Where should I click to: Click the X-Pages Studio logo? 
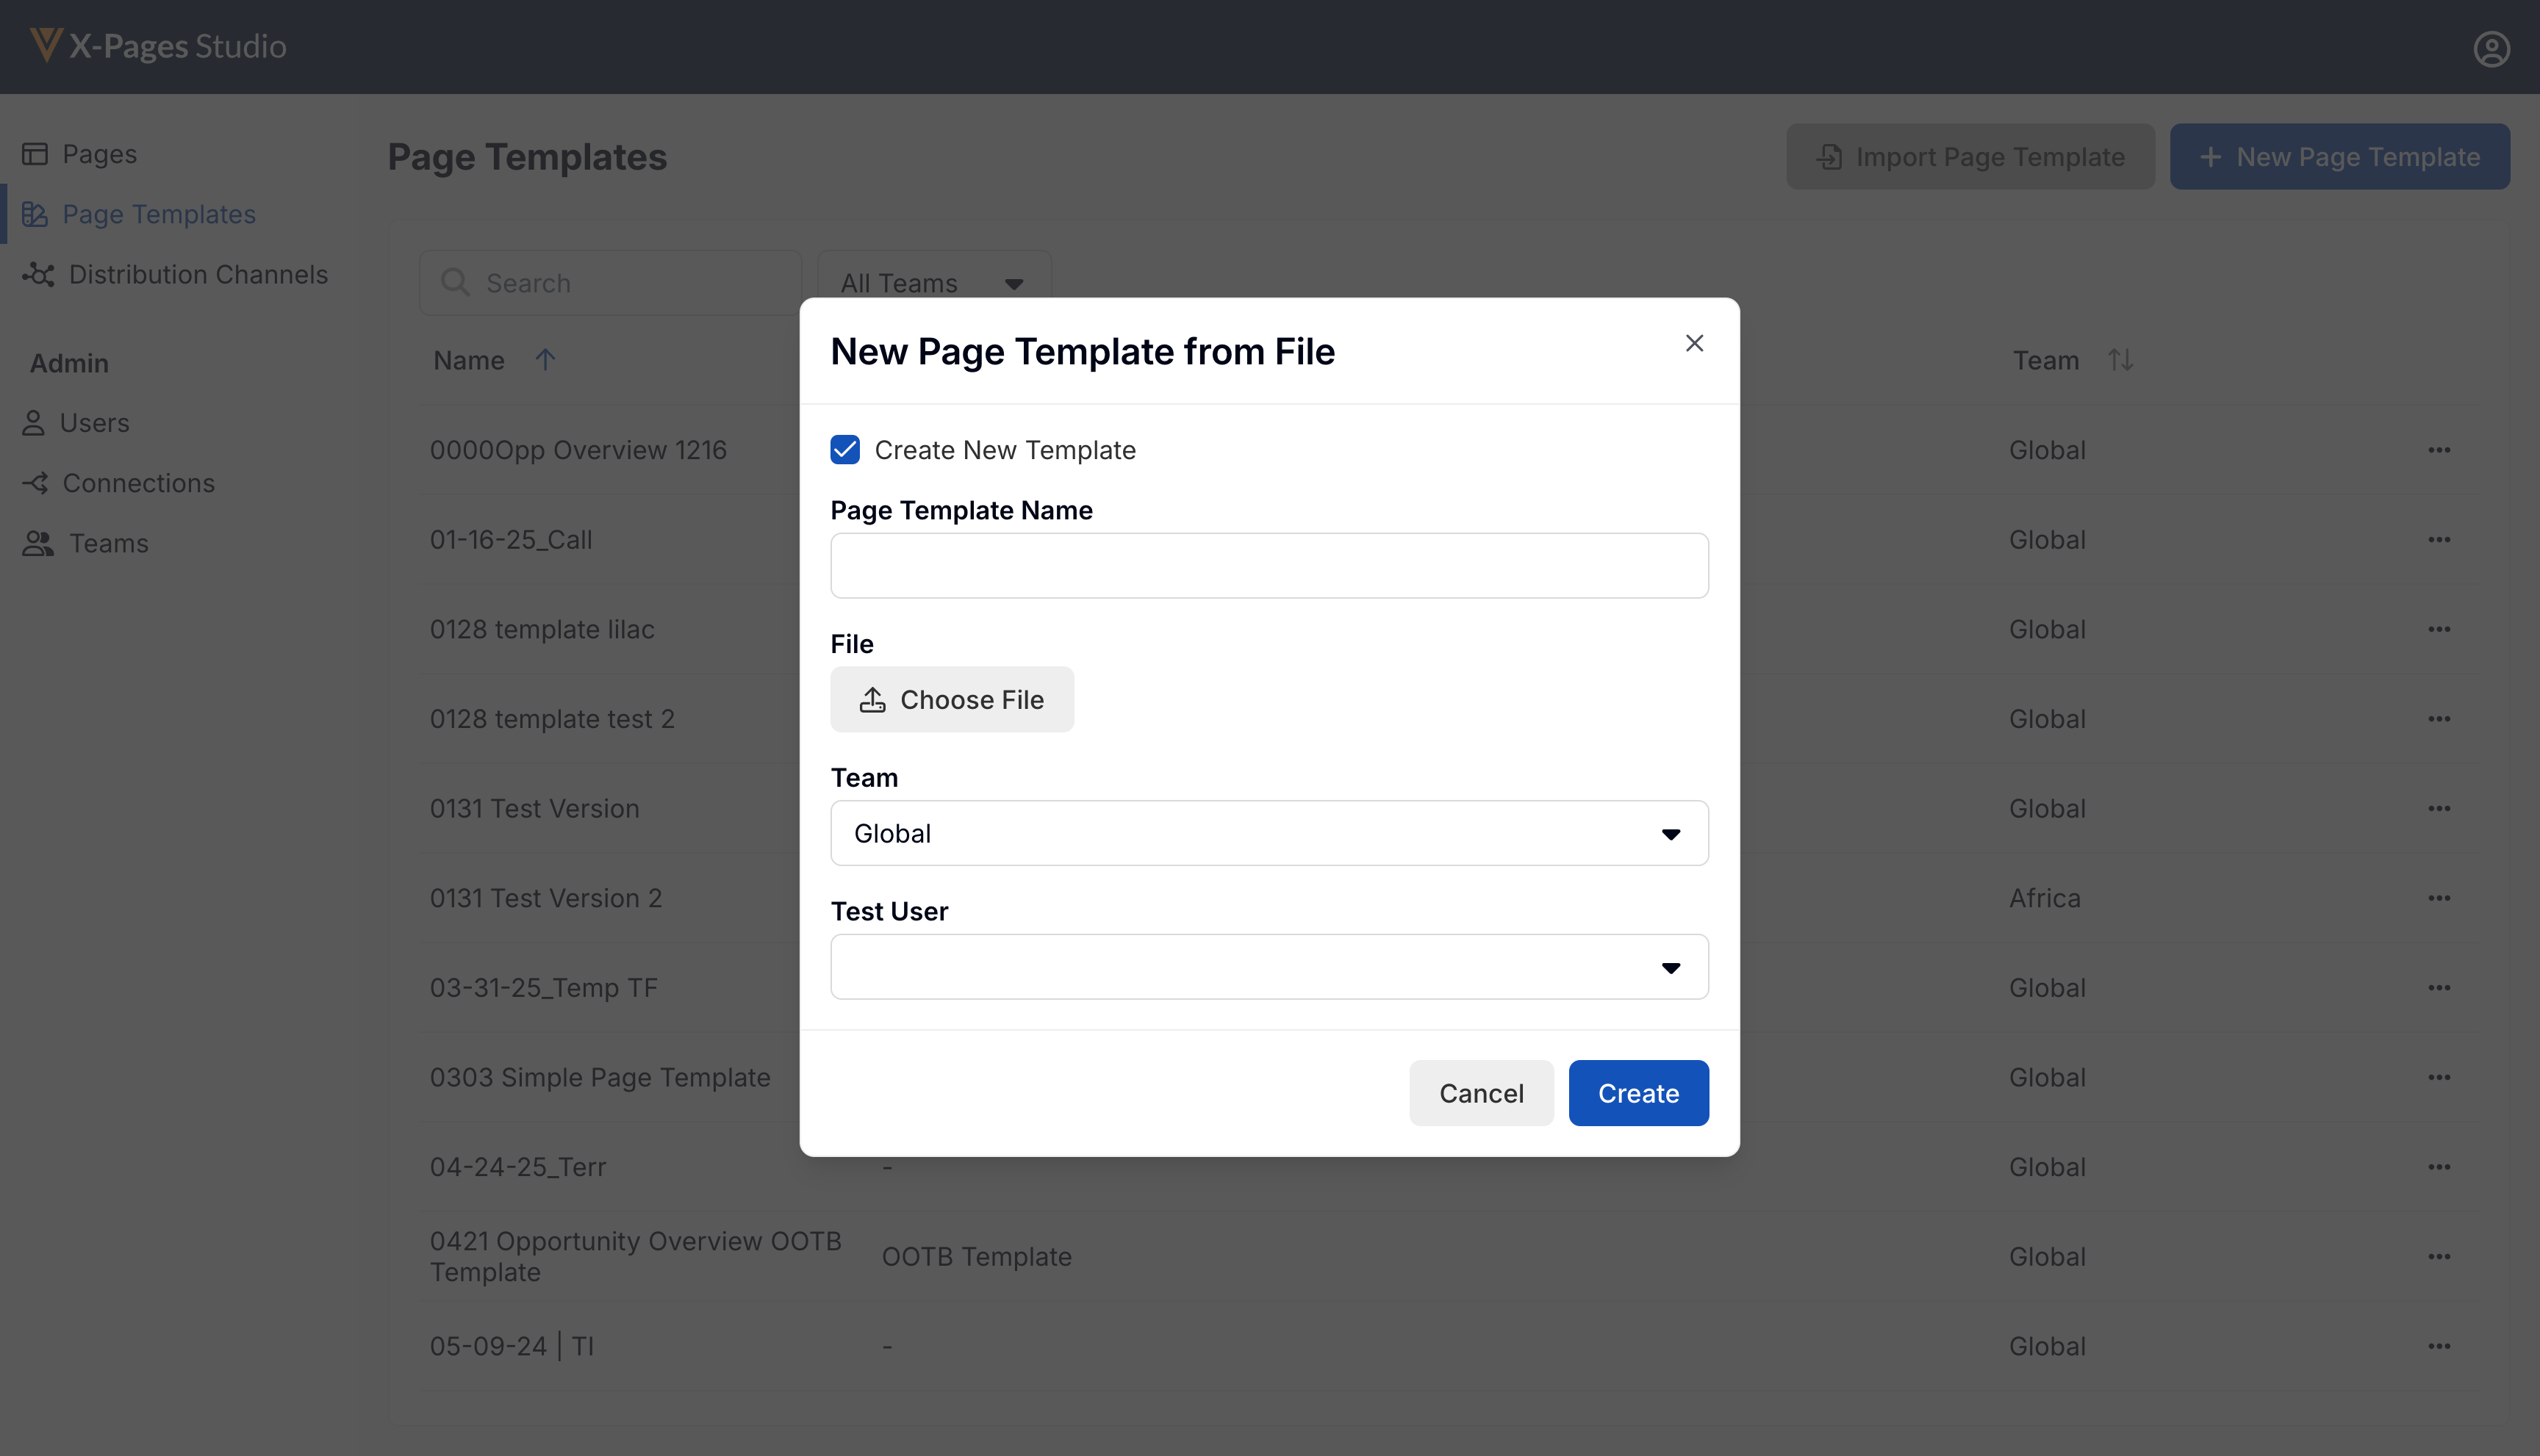[x=158, y=46]
